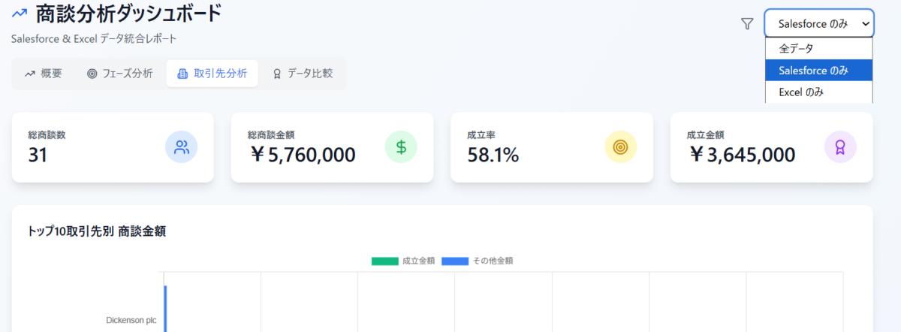
Task: Click the yellow target icon on 成立率 card
Action: point(620,147)
